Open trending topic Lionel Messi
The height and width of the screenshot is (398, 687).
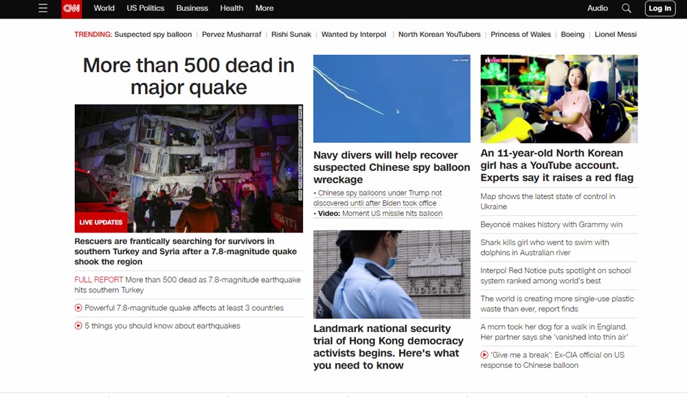point(615,34)
